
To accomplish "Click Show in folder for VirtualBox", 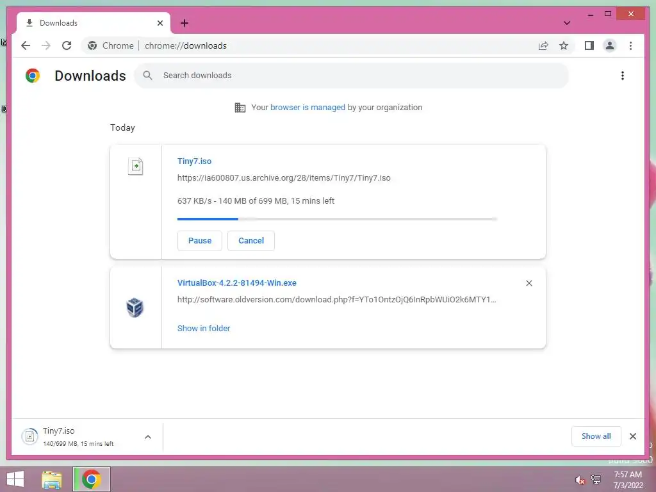I will pyautogui.click(x=204, y=329).
